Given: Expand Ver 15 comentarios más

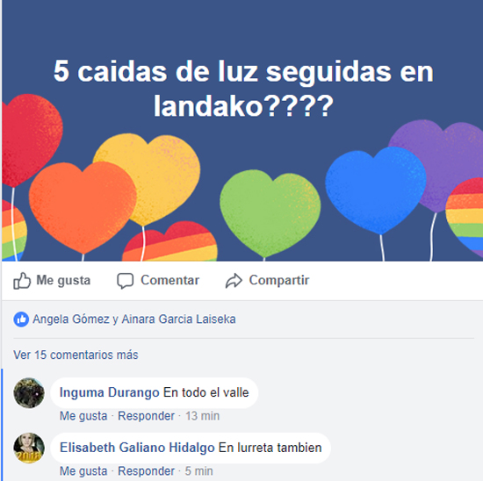Looking at the screenshot, I should coord(76,355).
